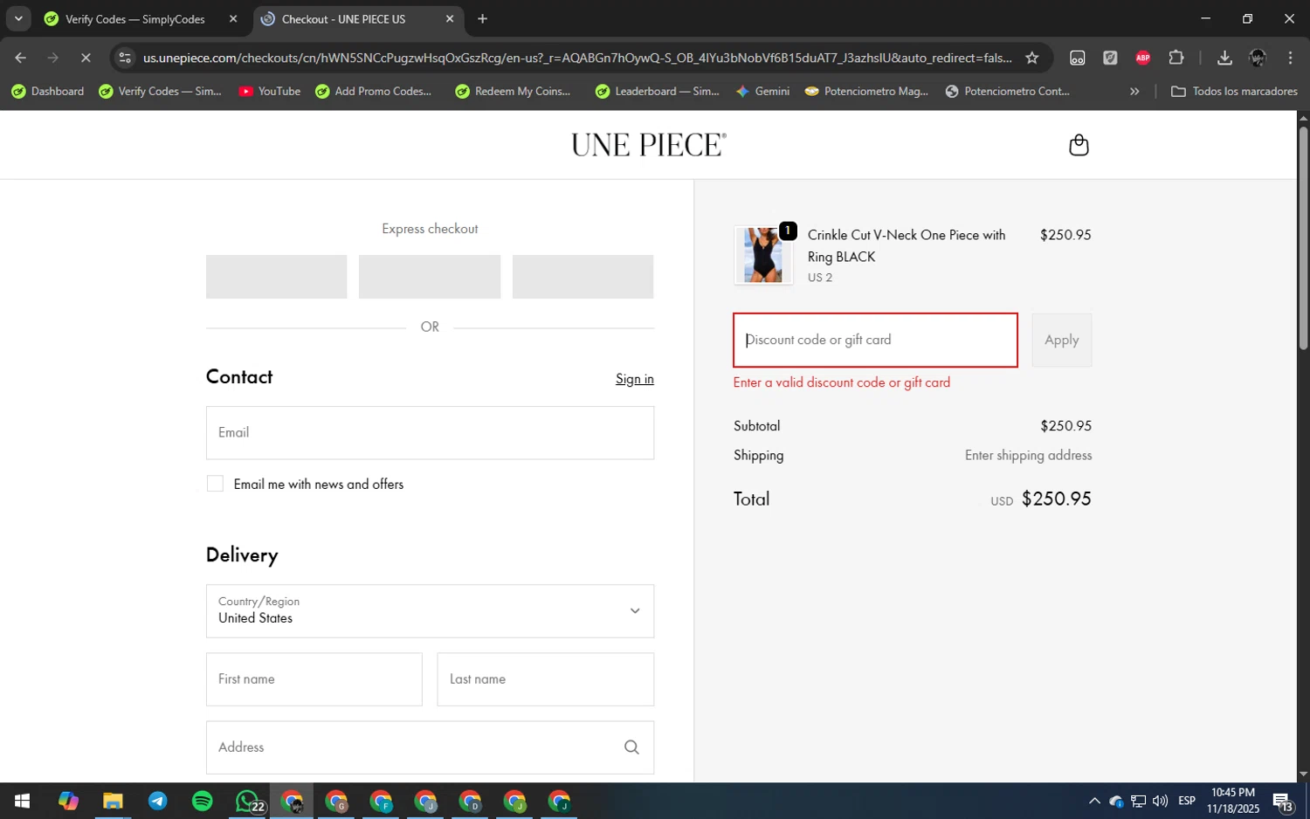Open the taskbar clock and date
This screenshot has width=1310, height=819.
(1233, 801)
